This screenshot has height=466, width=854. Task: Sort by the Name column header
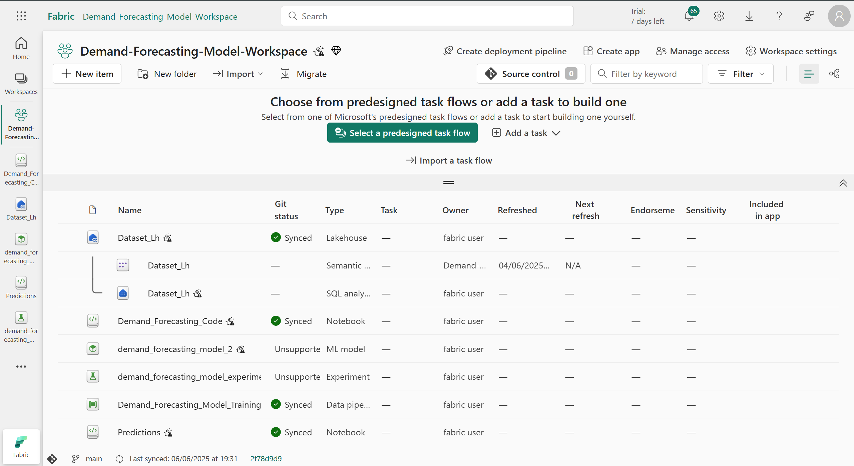tap(129, 210)
